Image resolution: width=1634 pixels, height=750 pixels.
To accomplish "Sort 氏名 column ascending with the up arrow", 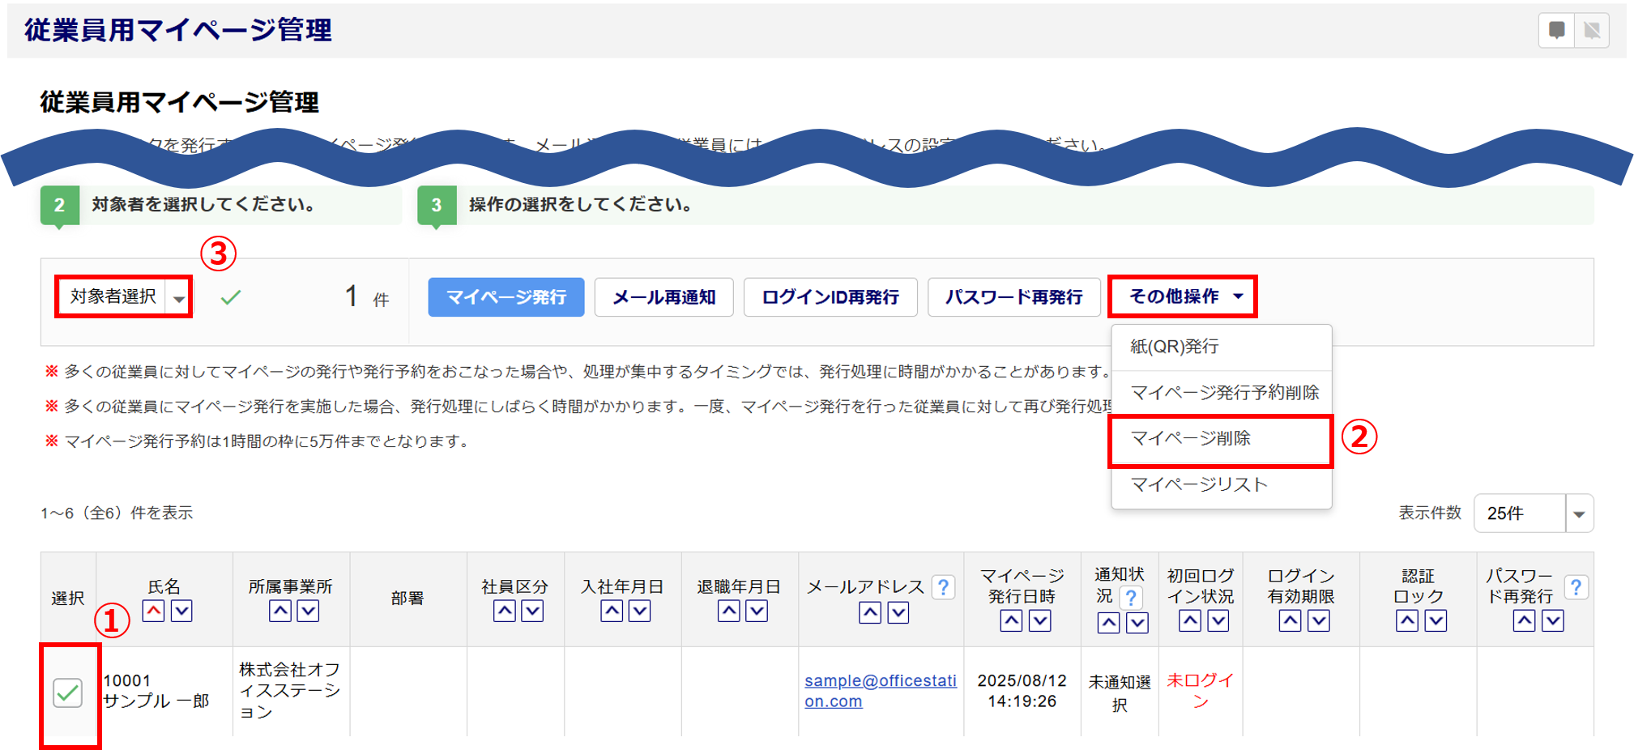I will pyautogui.click(x=153, y=611).
